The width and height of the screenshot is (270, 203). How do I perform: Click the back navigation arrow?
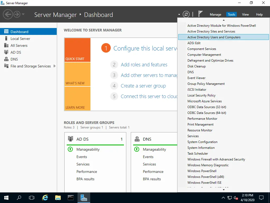8,14
